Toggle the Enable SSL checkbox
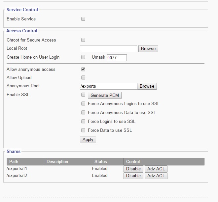218x202 pixels. tap(83, 95)
